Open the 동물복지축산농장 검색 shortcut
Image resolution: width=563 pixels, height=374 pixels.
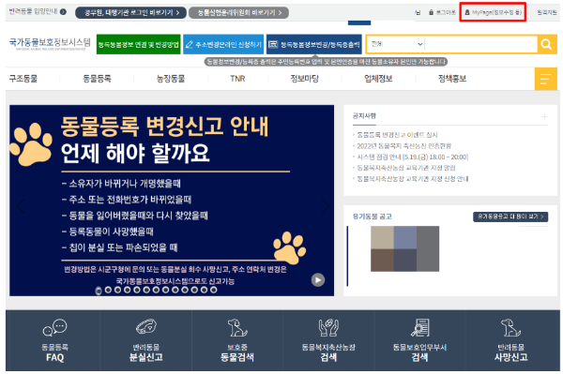[328, 340]
